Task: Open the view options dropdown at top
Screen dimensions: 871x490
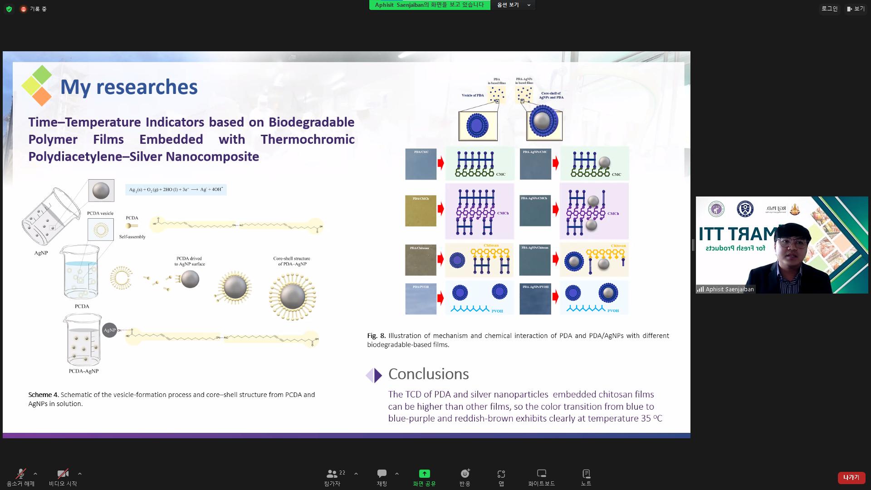Action: tap(514, 5)
